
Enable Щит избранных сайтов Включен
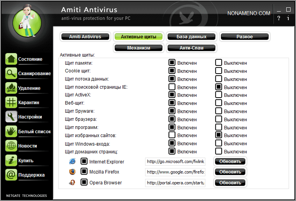(172, 135)
